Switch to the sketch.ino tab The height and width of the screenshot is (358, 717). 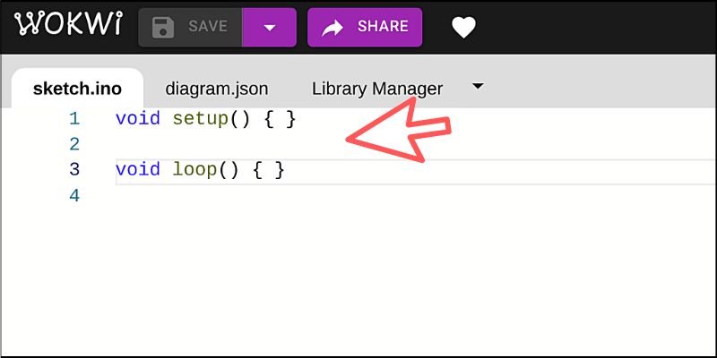(x=77, y=89)
